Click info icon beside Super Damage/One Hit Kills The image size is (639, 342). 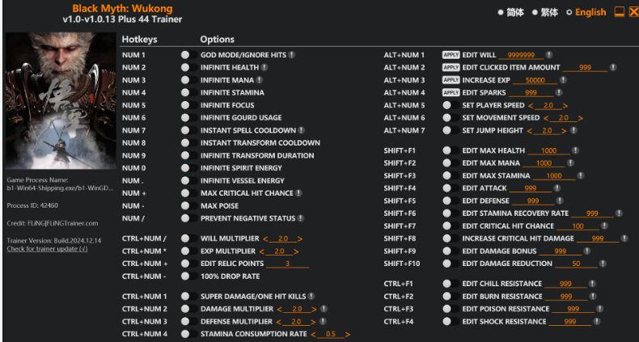tap(312, 297)
